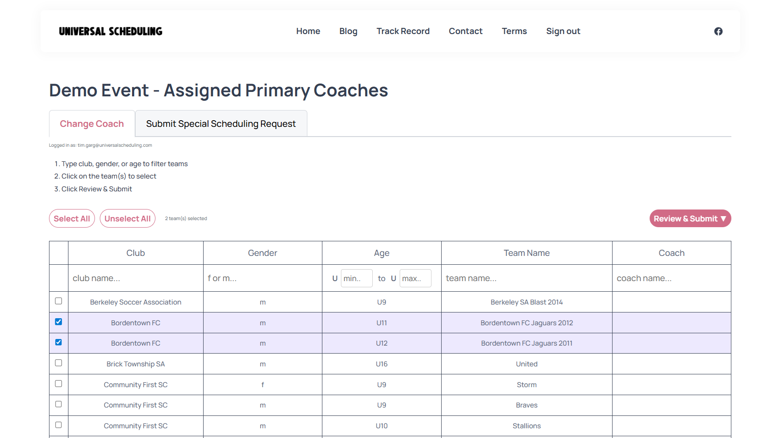The width and height of the screenshot is (779, 438).
Task: Click the gender 'f' cell in Storm row
Action: pyautogui.click(x=263, y=385)
